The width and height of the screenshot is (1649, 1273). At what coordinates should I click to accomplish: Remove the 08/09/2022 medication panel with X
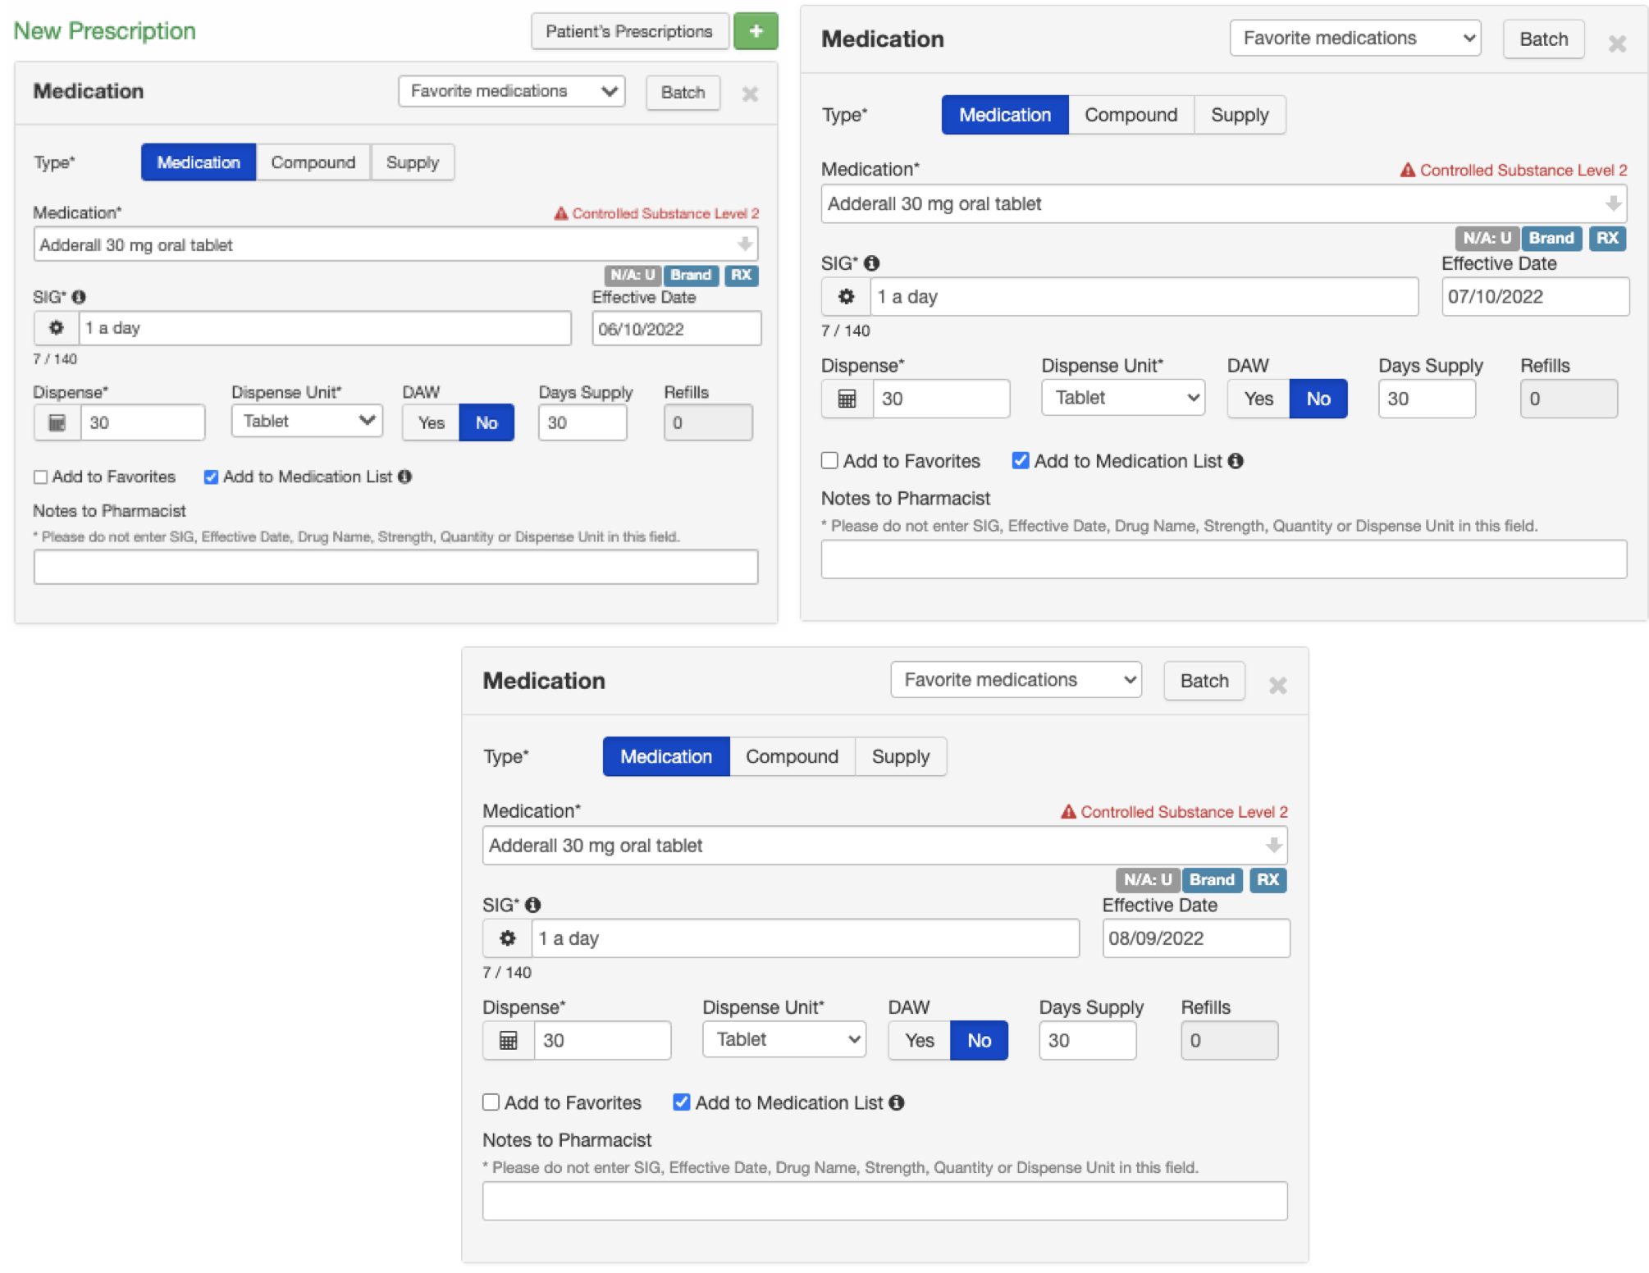(x=1277, y=685)
